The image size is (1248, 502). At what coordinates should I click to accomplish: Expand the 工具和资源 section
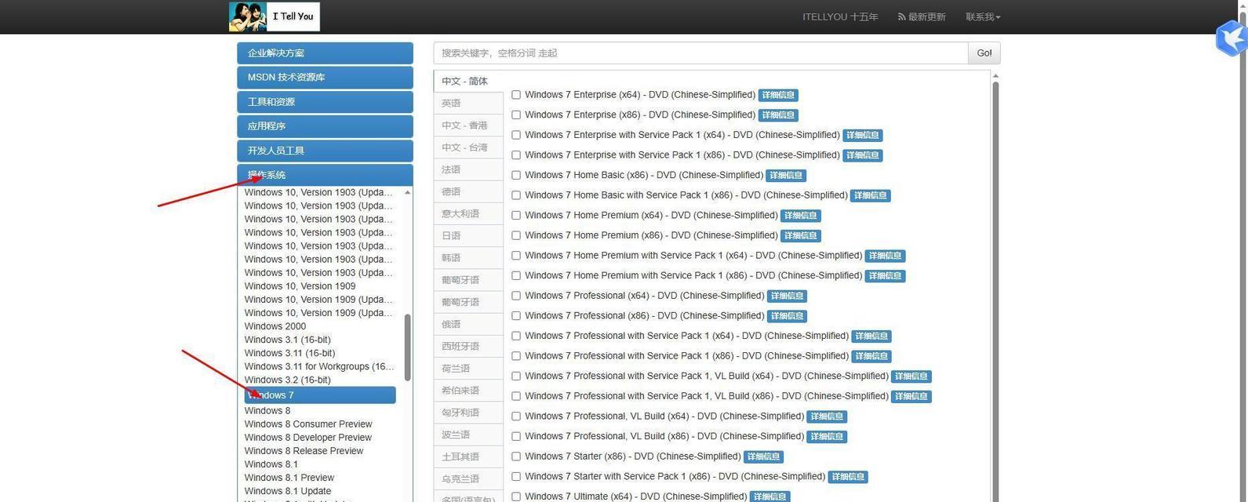pos(325,102)
